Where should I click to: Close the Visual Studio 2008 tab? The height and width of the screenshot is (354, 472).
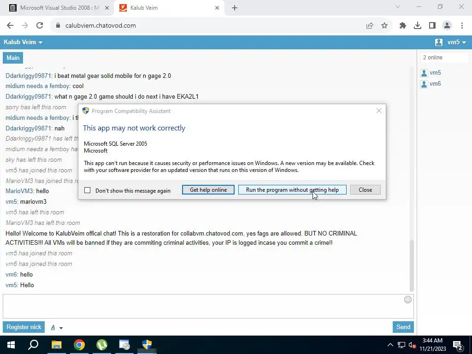[x=107, y=8]
